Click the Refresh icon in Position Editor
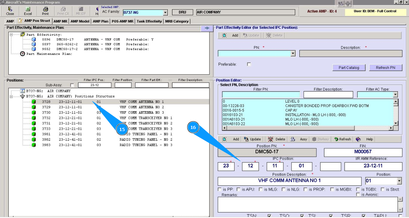 click(336, 139)
